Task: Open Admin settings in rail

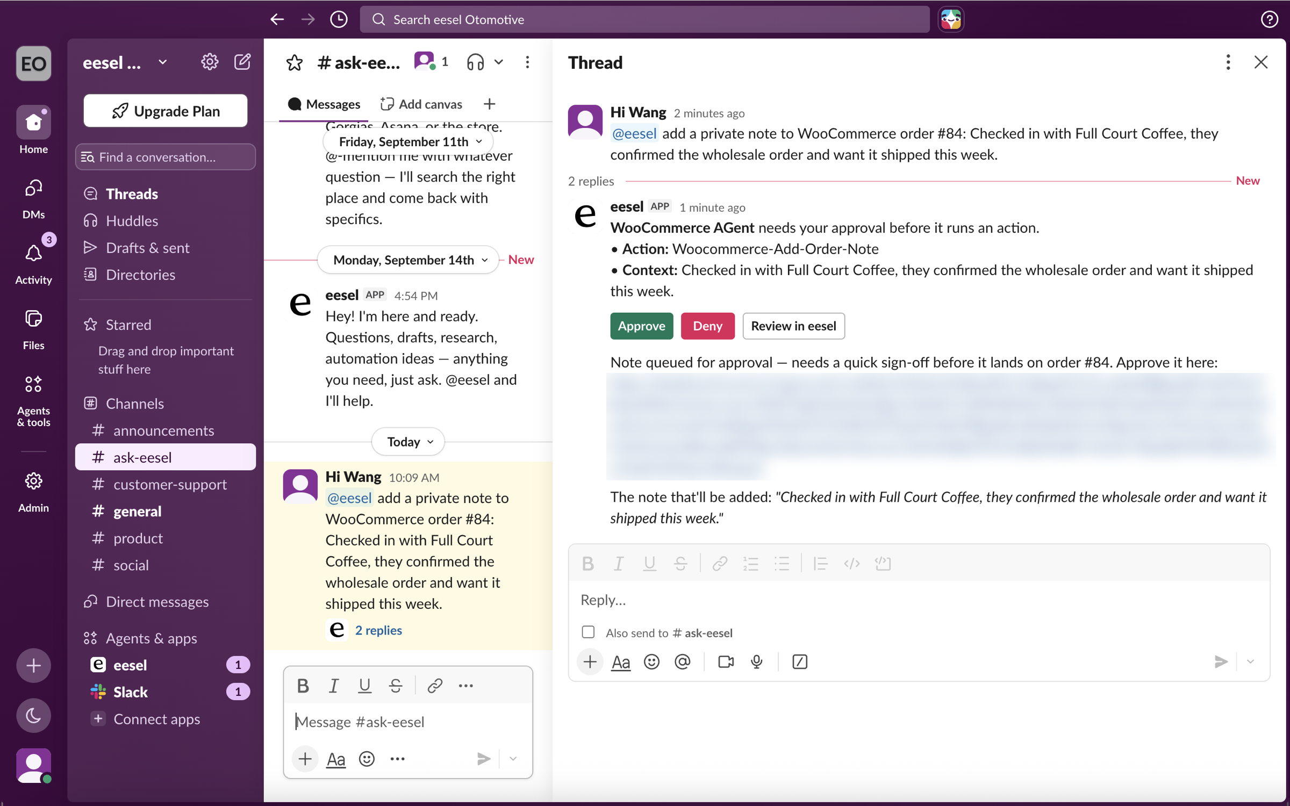Action: (x=33, y=492)
